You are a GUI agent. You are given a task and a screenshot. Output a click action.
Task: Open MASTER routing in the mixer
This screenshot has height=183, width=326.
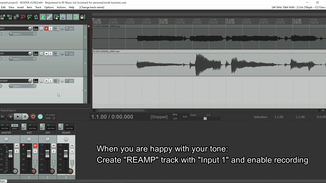(x=5, y=127)
